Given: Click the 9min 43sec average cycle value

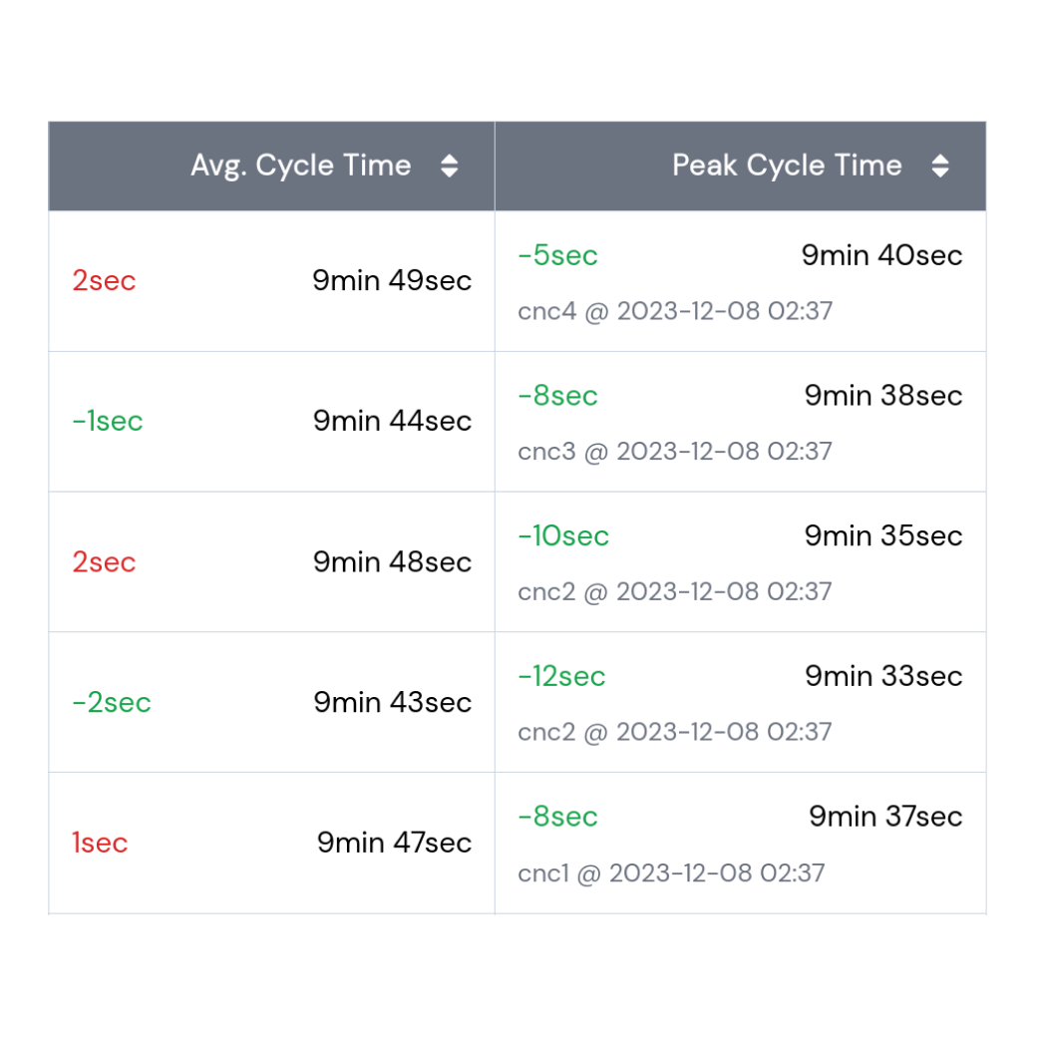Looking at the screenshot, I should click(x=392, y=702).
